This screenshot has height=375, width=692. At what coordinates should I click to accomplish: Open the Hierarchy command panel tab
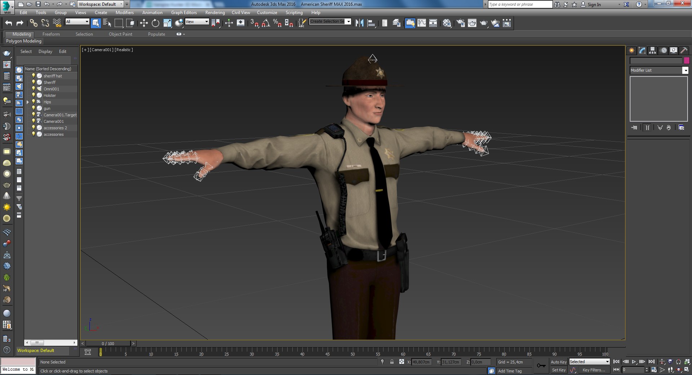coord(653,50)
